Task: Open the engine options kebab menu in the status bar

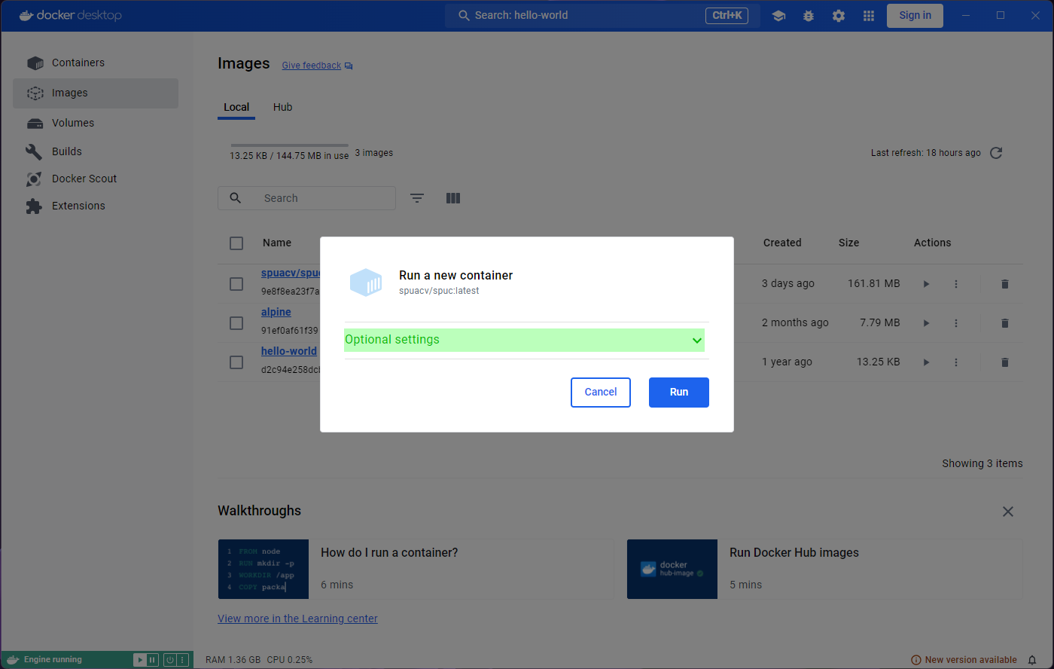Action: coord(182,660)
